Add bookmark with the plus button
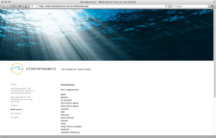216x138 pixels. 32,6
